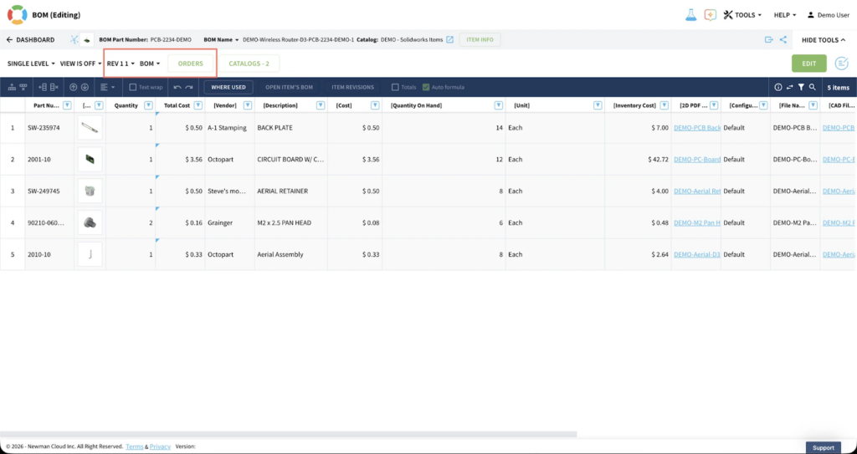857x454 pixels.
Task: Click the info circle icon in the toolbar
Action: (778, 87)
